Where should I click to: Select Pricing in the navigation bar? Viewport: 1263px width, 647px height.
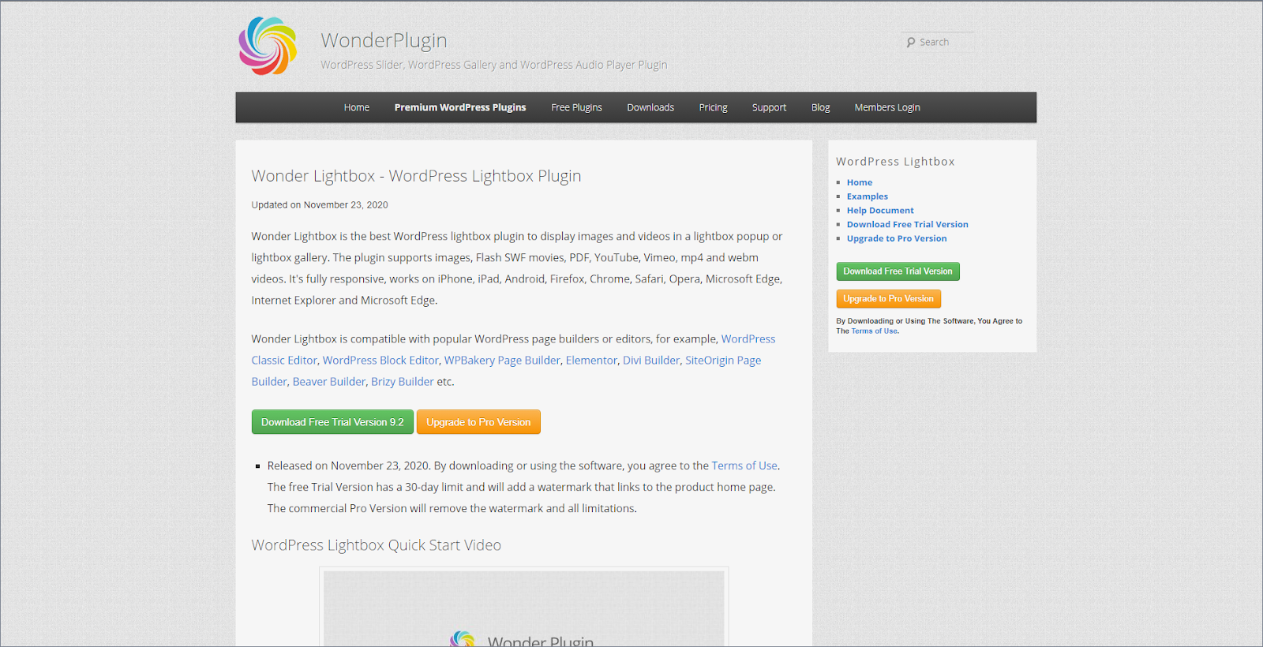714,107
